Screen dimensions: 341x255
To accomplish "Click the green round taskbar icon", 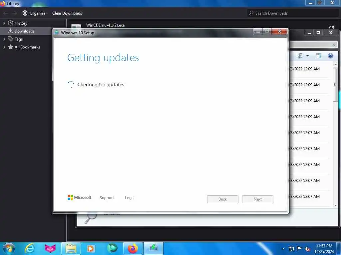I will coord(112,248).
